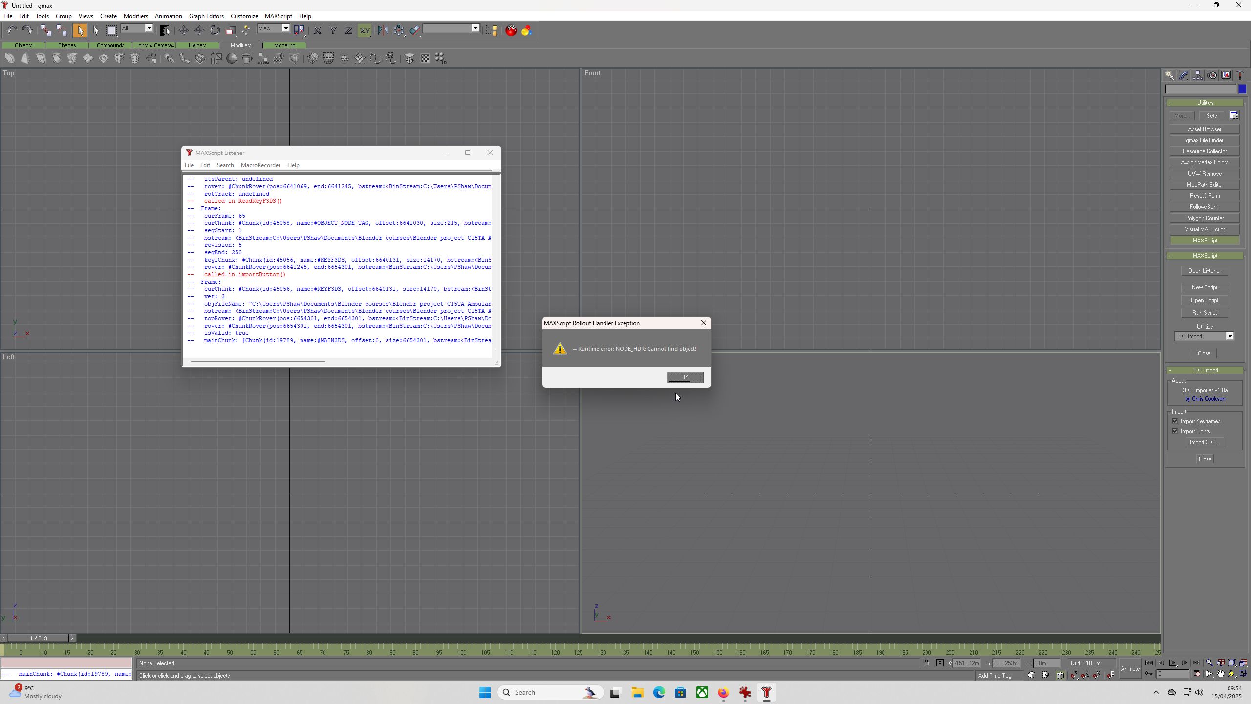Activate the Select and Rotate tool
Viewport: 1251px width, 704px height.
click(215, 30)
